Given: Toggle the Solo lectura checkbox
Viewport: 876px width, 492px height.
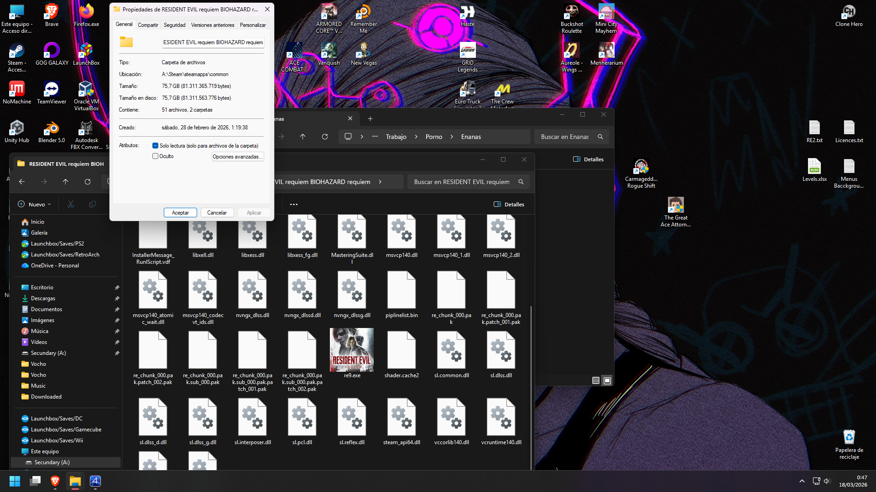Looking at the screenshot, I should coord(156,146).
